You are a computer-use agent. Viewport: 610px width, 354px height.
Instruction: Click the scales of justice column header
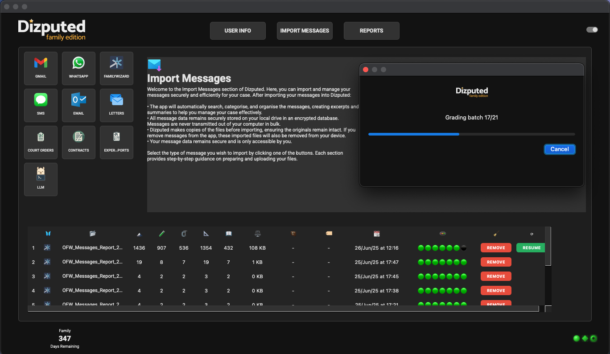(257, 233)
